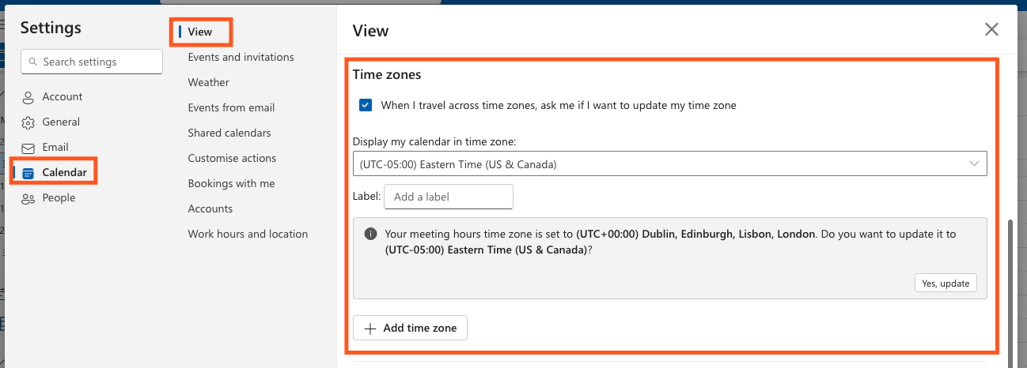Click the Add time zone button
This screenshot has width=1027, height=368.
(410, 329)
